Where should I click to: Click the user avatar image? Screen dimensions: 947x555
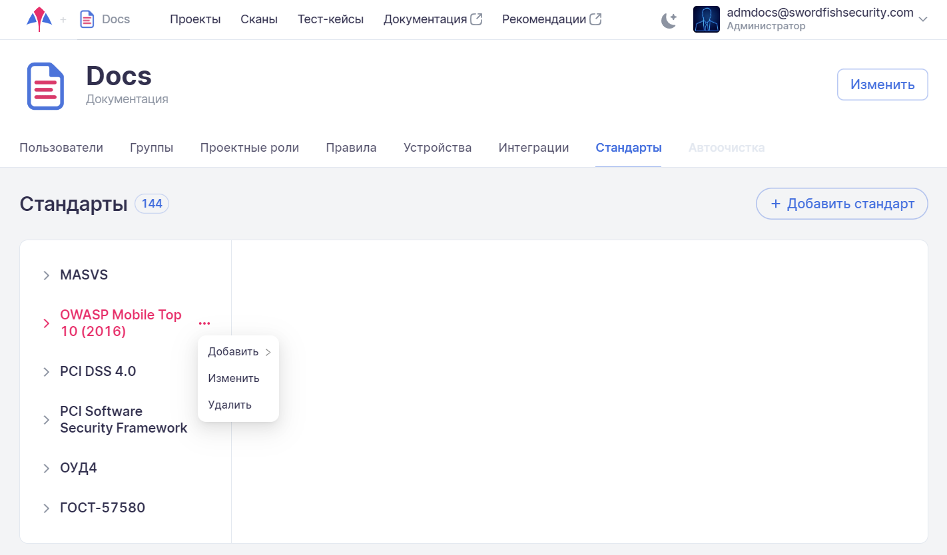[706, 19]
